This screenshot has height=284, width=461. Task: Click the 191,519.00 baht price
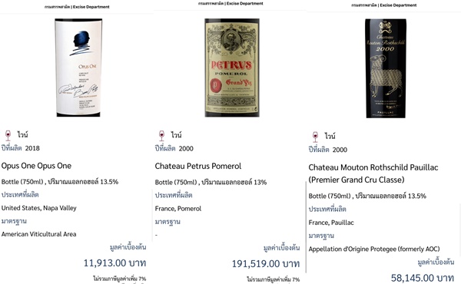266,264
